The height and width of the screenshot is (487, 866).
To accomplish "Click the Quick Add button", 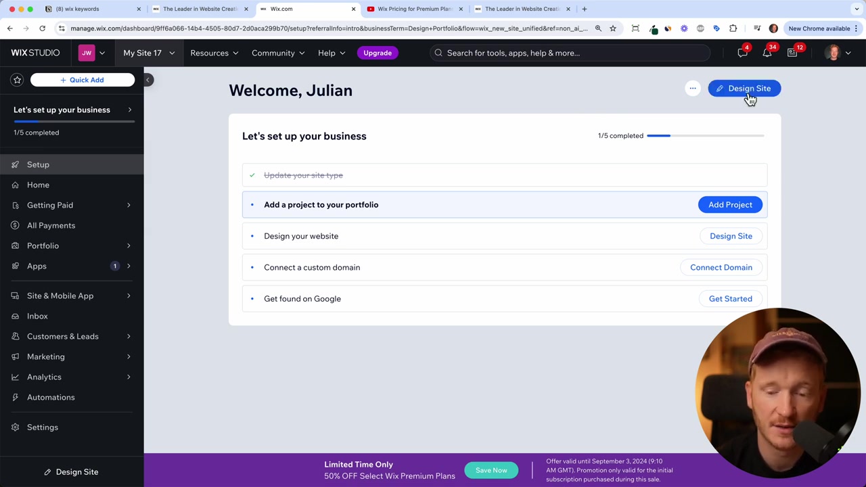I will pyautogui.click(x=82, y=80).
